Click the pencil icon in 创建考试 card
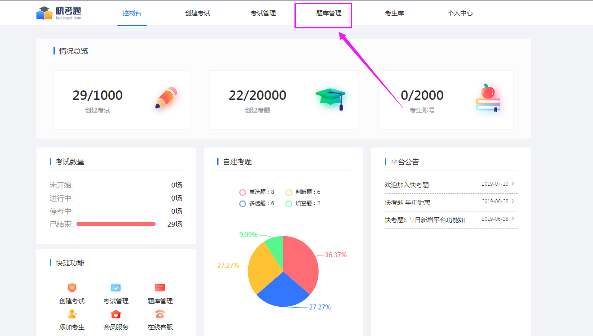This screenshot has width=593, height=336. [x=166, y=98]
